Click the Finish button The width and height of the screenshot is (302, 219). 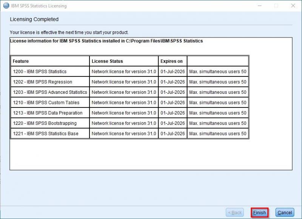click(259, 213)
